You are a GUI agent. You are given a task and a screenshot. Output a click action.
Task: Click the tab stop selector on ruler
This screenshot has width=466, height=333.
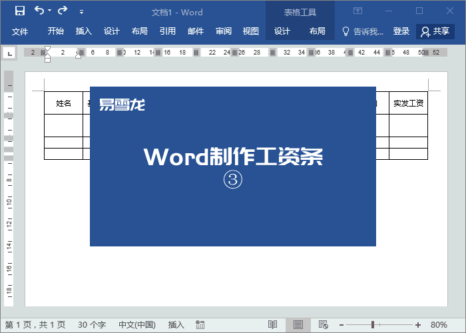tap(10, 54)
